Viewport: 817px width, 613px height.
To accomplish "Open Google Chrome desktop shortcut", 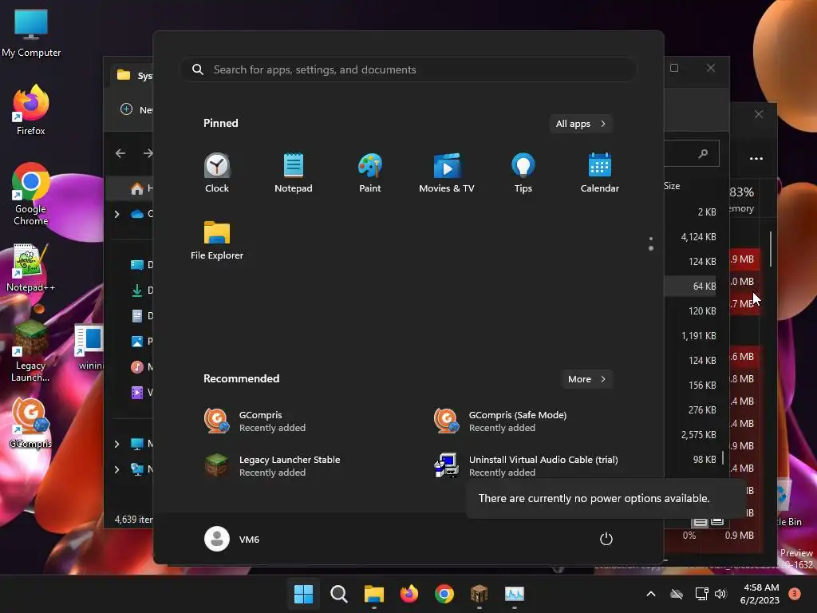I will pyautogui.click(x=31, y=194).
